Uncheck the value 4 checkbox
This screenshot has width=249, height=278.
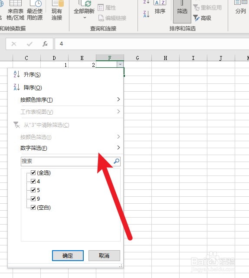coord(33,181)
